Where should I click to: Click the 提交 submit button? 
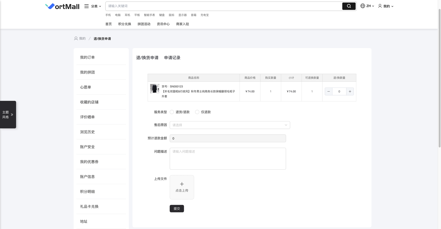[177, 209]
